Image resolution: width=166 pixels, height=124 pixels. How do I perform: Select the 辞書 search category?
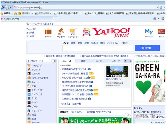pos(87,43)
